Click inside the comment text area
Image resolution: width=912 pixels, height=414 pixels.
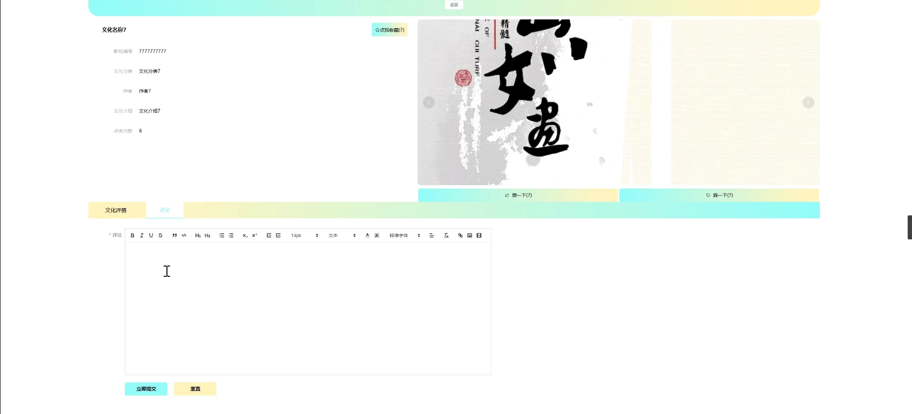308,308
